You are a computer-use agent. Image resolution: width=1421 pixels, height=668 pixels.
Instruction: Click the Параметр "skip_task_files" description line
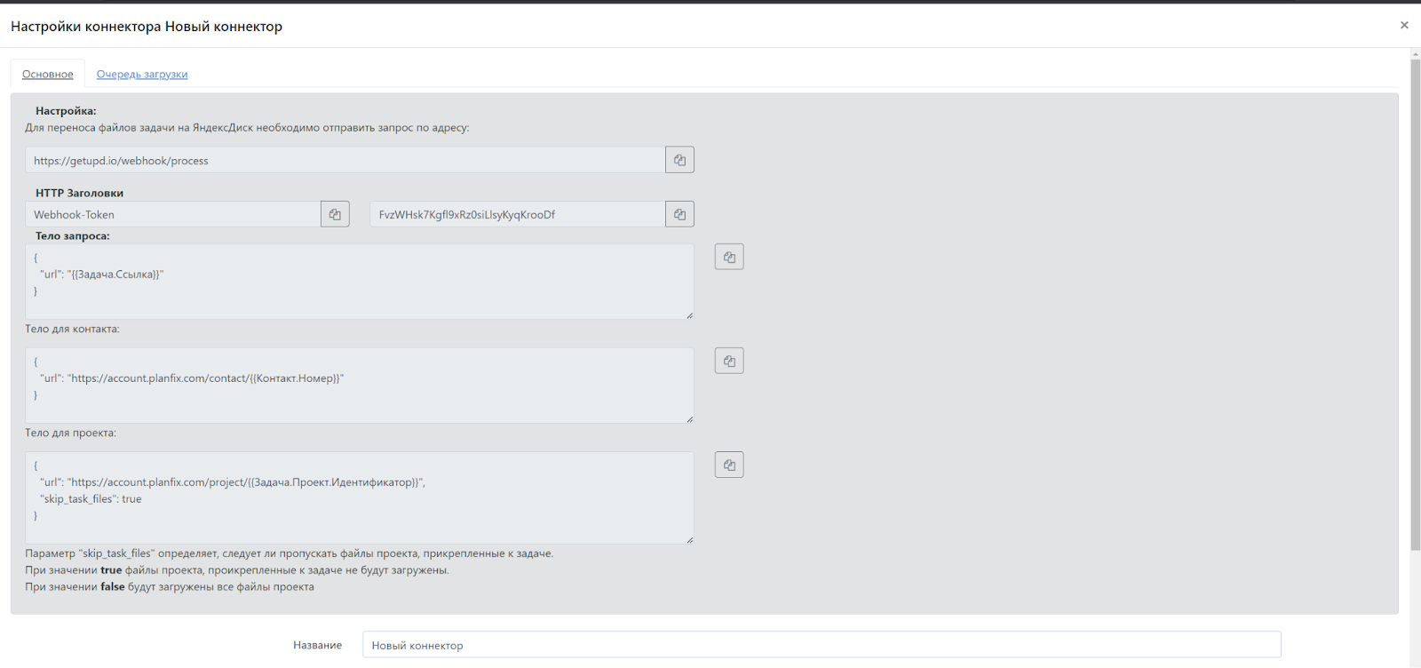tap(289, 553)
